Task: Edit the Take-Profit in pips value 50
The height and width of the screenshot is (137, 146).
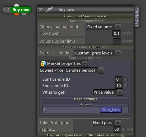Action: pyautogui.click(x=117, y=129)
